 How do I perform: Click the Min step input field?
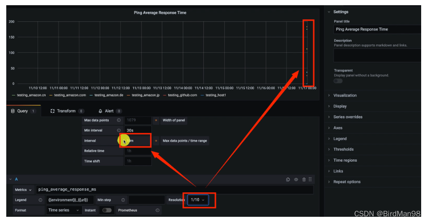coord(147,200)
